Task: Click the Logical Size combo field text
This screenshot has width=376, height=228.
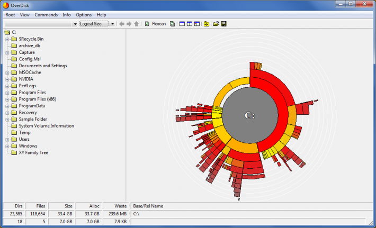Action: click(x=94, y=24)
